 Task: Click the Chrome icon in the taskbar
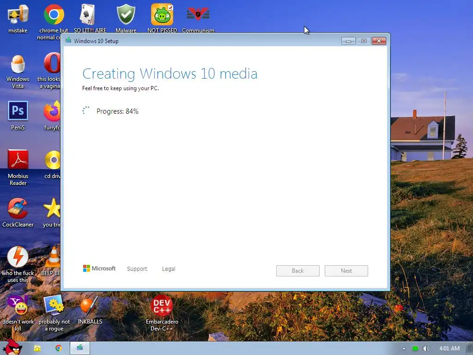[x=59, y=349]
